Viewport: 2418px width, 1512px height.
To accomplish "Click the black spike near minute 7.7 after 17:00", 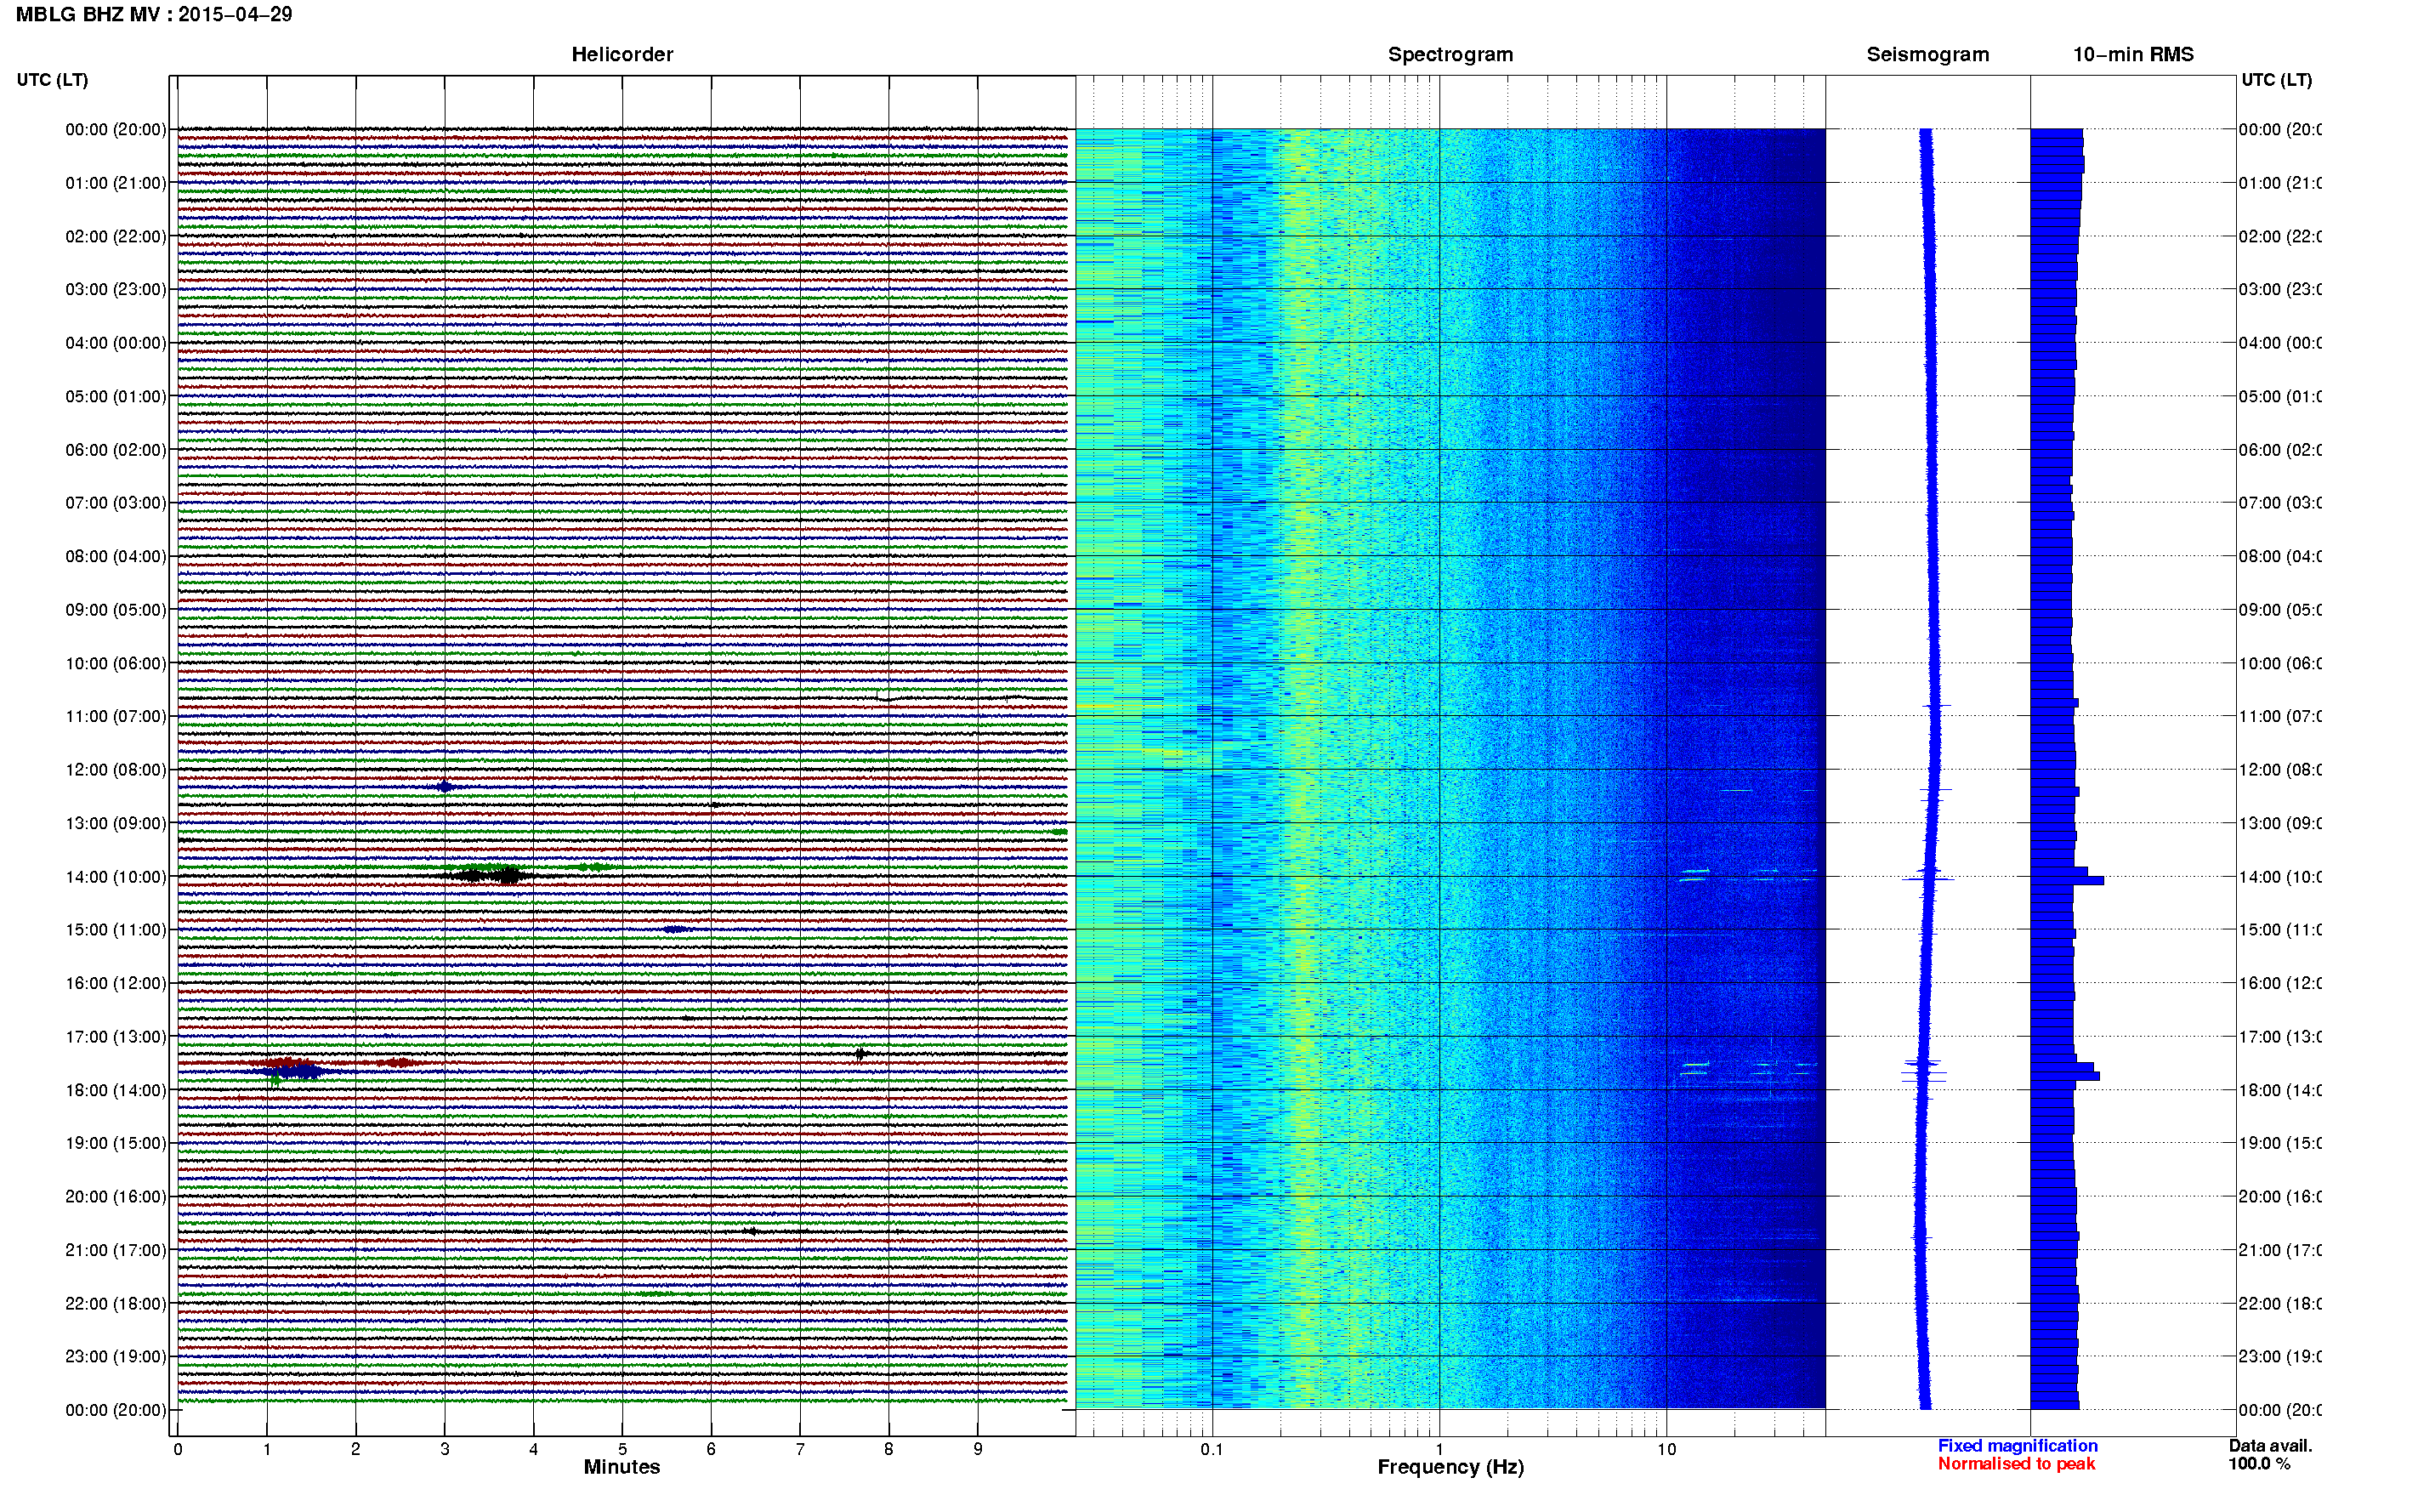I will tap(860, 1054).
